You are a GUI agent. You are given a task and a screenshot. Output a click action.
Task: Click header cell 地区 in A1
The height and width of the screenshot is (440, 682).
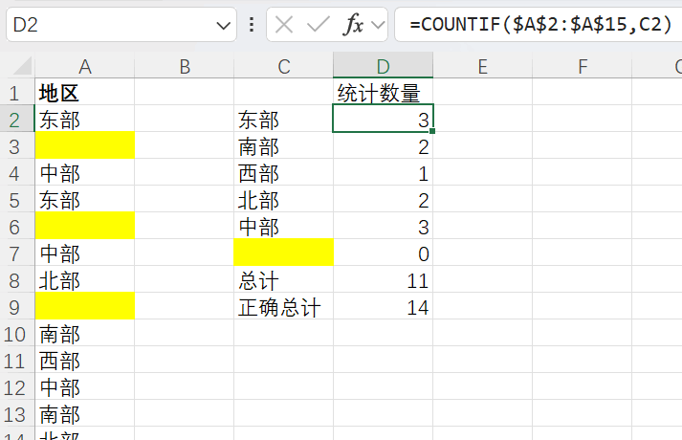click(85, 92)
